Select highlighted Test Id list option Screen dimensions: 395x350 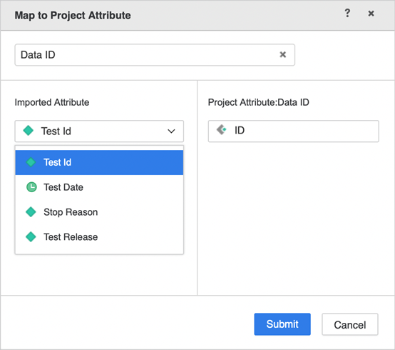coord(99,162)
